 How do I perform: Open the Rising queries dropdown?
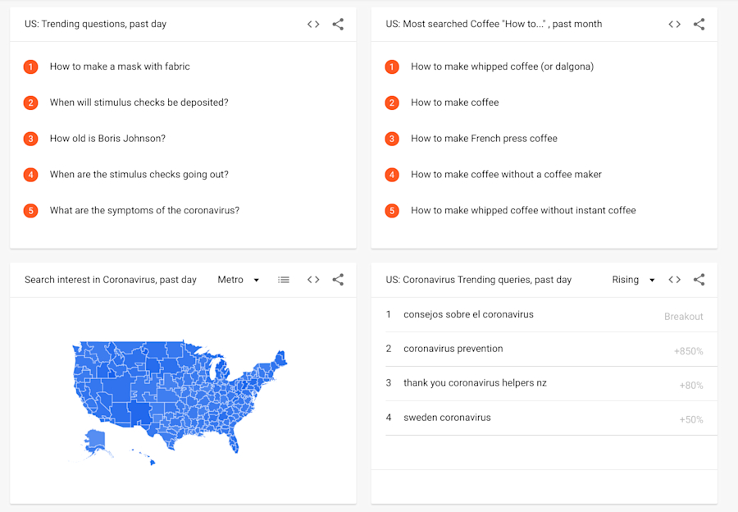click(x=631, y=279)
